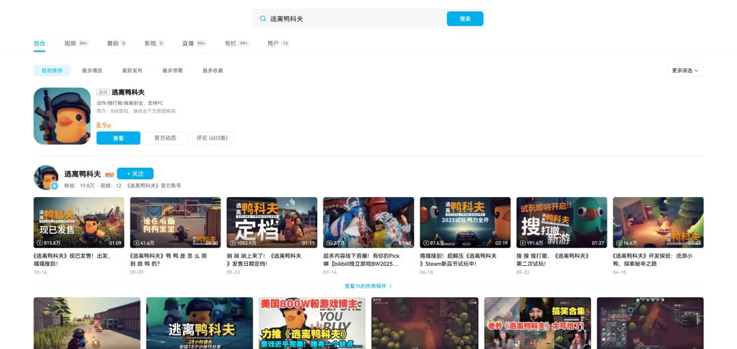The width and height of the screenshot is (737, 349).
Task: Sort by 最多收藏
Action: [213, 70]
